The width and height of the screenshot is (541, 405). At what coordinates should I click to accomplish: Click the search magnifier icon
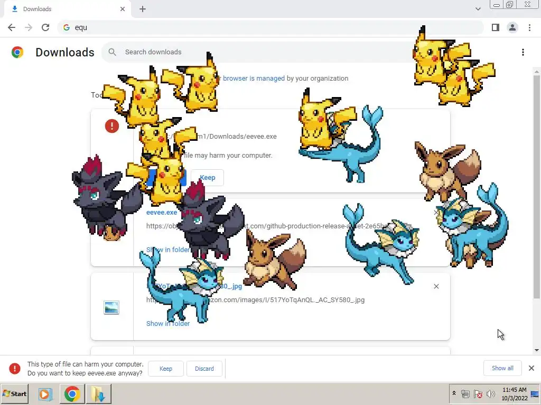click(112, 52)
